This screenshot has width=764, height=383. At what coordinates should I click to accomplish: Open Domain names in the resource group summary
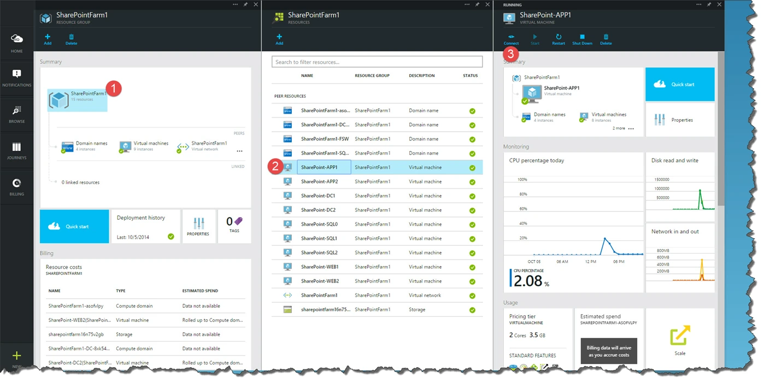tap(85, 146)
